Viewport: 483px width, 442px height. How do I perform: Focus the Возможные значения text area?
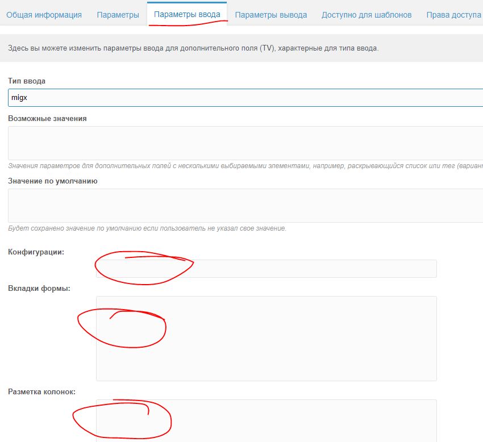245,143
